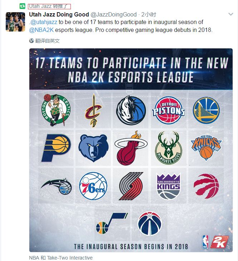Image resolution: width=238 pixels, height=261 pixels.
Task: Click the green retweet icon
Action: pos(23,6)
